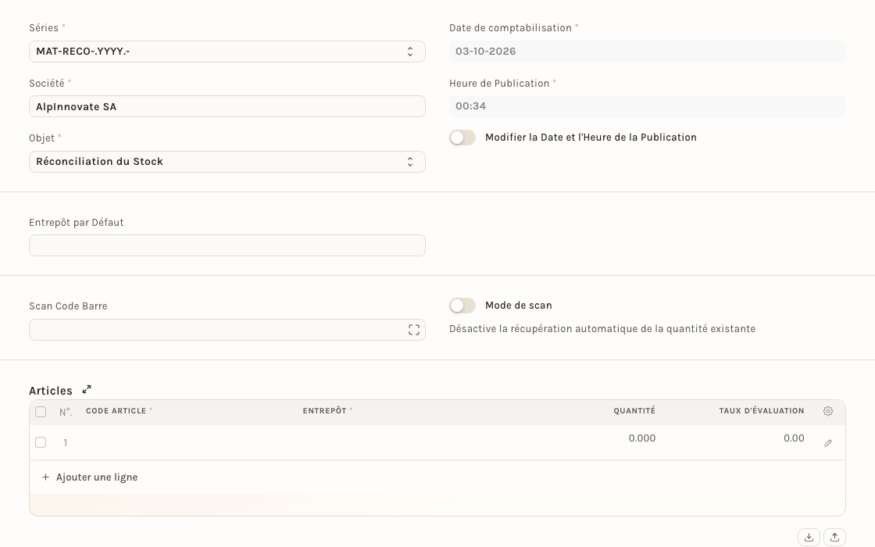Click the barcode scanner icon

pyautogui.click(x=413, y=330)
